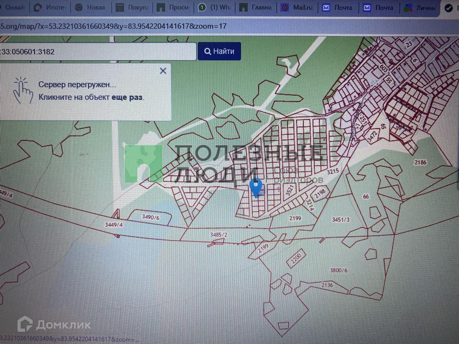Switch to the Главна browser tab
Screen dimensions: 459x344
pos(255,7)
